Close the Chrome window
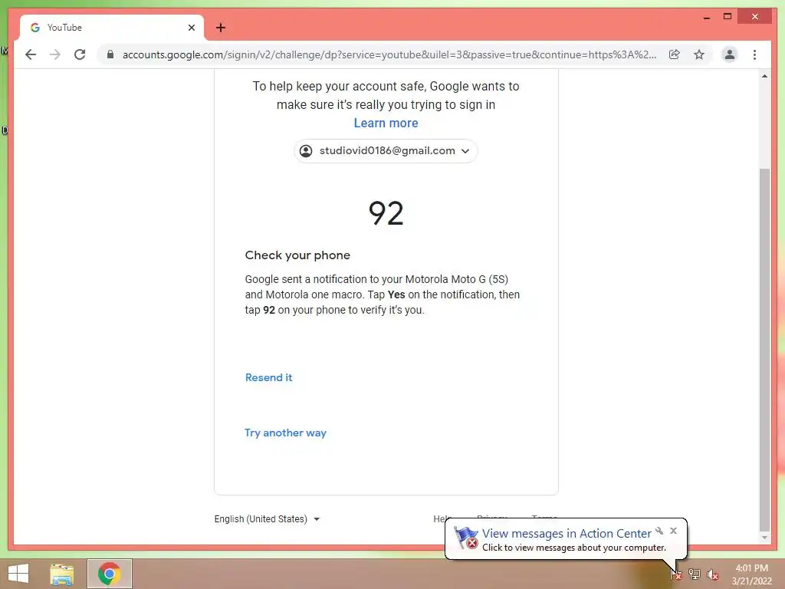This screenshot has width=785, height=589. 755,17
